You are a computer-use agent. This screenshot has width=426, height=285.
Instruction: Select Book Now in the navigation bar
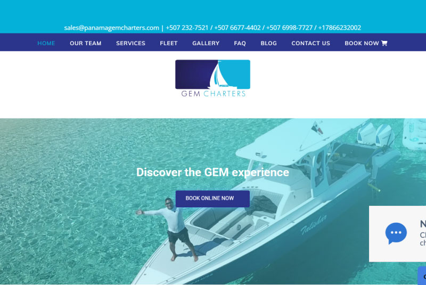[362, 43]
